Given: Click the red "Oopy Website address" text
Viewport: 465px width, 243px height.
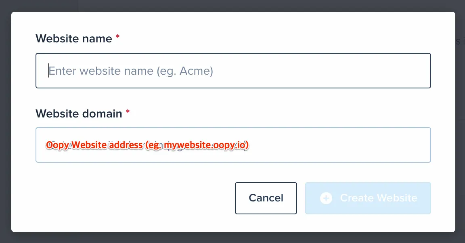Looking at the screenshot, I should coord(94,145).
